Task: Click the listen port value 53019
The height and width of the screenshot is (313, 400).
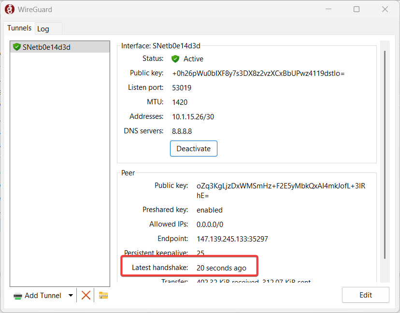Action: point(181,88)
